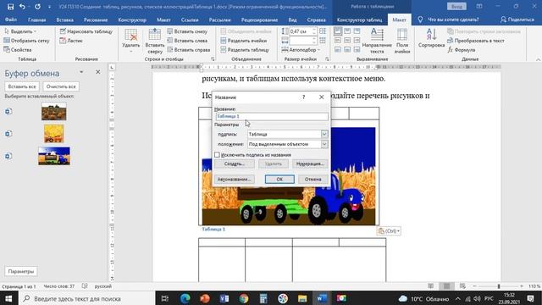The image size is (542, 305).
Task: Open the paste options (Ctrl) button
Action: coord(389,230)
